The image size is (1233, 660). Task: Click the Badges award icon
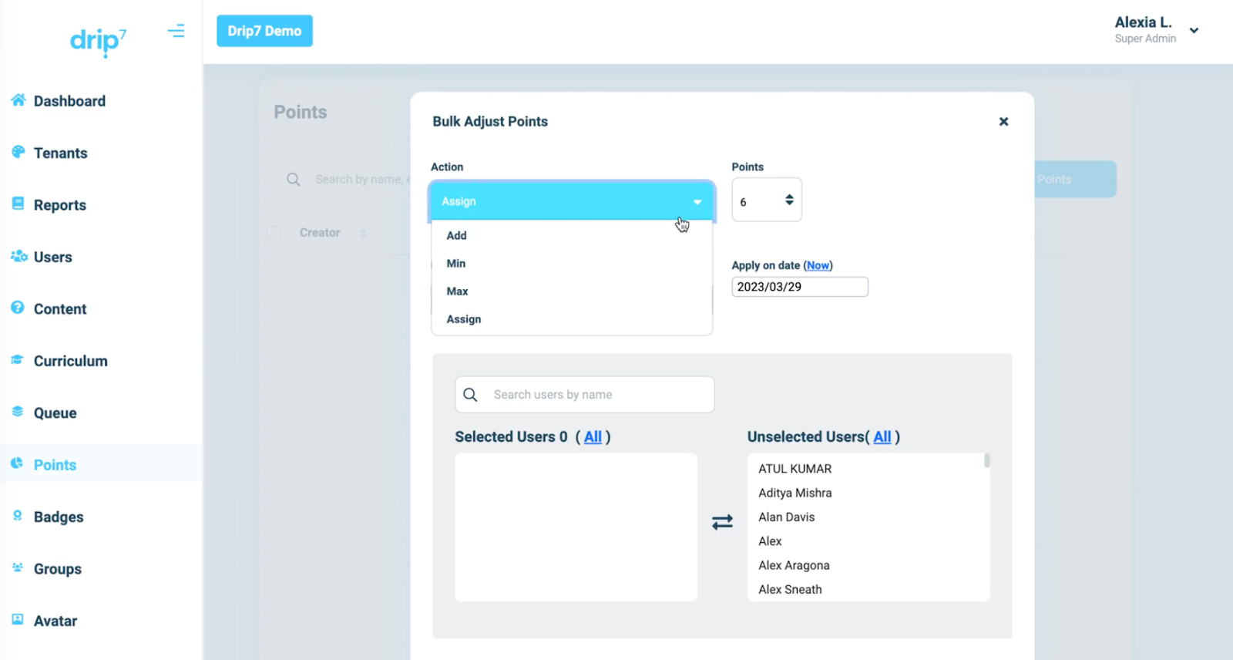coord(18,515)
